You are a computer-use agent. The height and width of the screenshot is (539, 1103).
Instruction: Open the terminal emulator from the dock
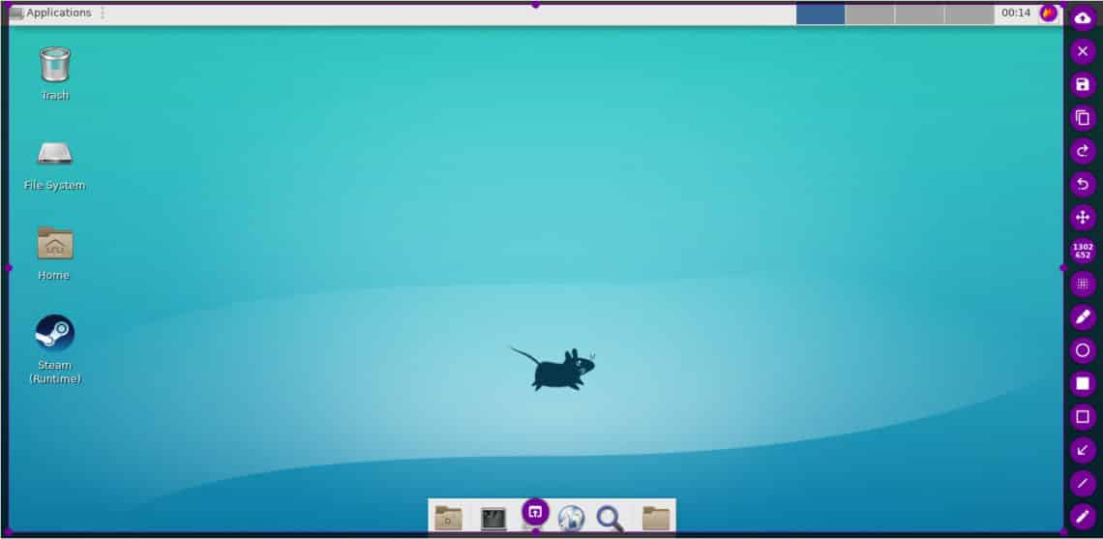coord(493,519)
